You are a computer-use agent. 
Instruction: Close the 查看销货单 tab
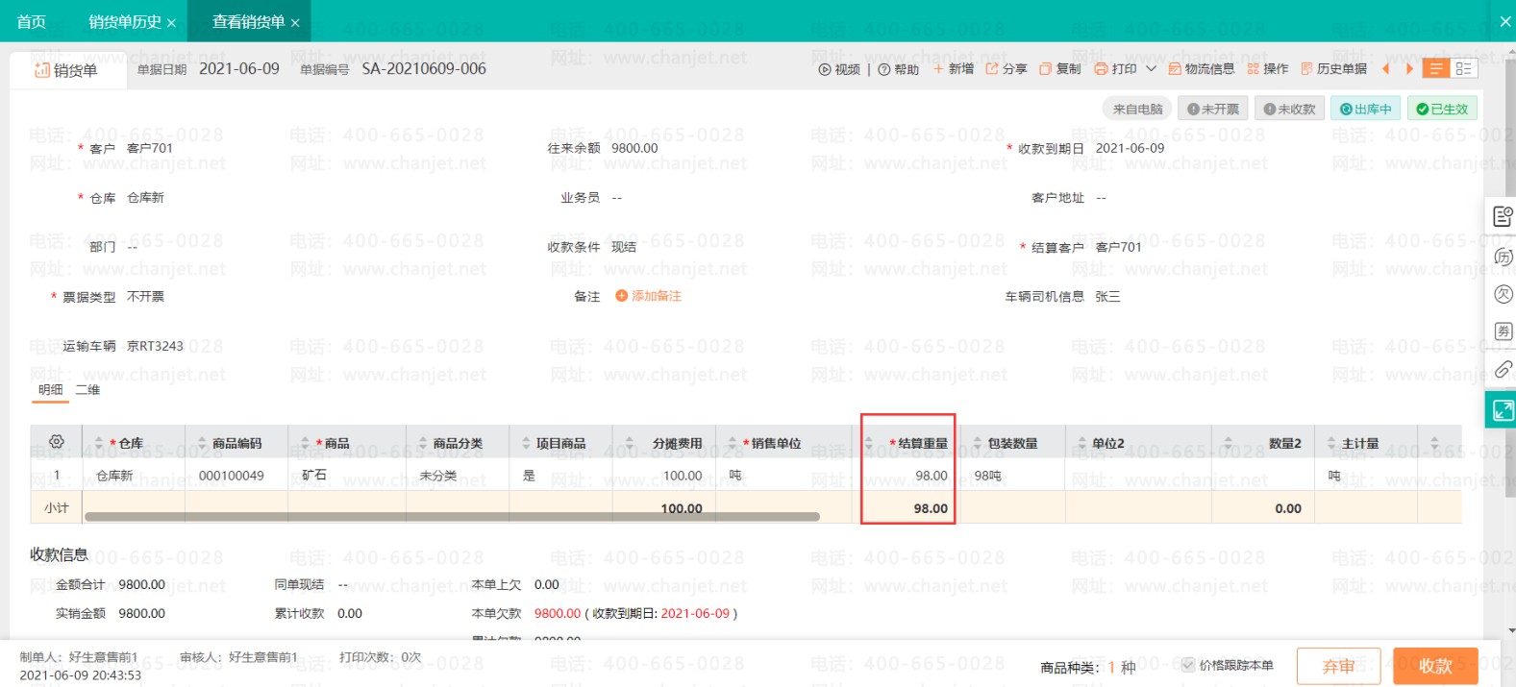click(x=295, y=23)
